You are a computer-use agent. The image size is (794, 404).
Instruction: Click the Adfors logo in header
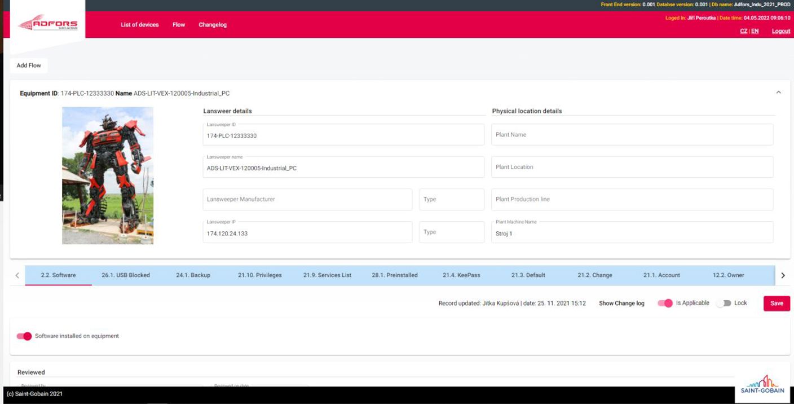click(x=47, y=23)
